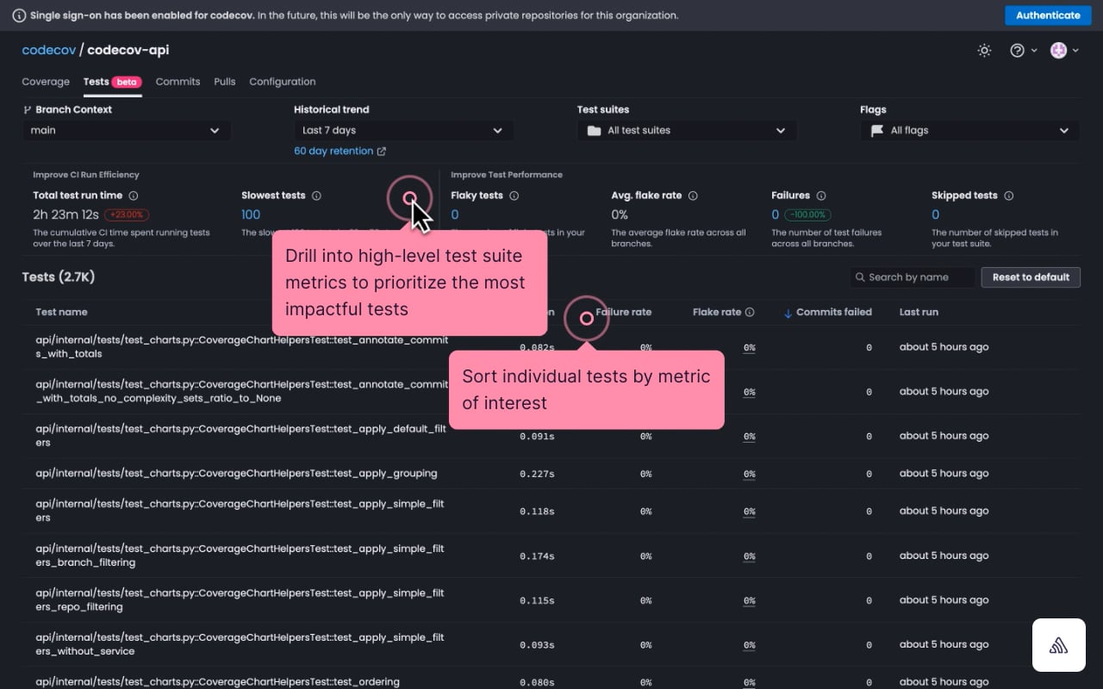Expand the Branch Context main dropdown
Image resolution: width=1103 pixels, height=689 pixels.
click(x=127, y=130)
